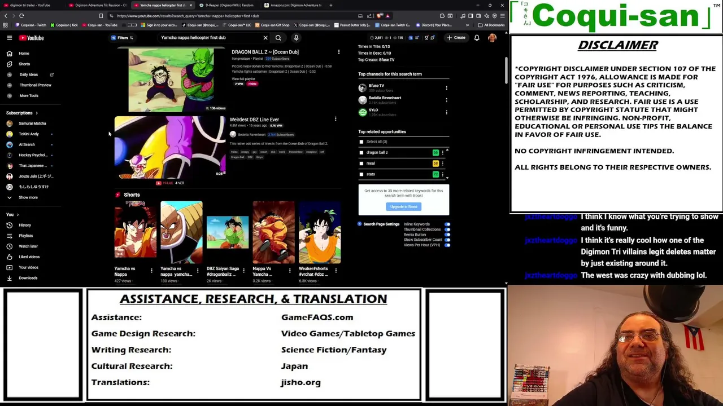The width and height of the screenshot is (723, 406).
Task: Open options for Bfuse TV channel
Action: coord(446,88)
